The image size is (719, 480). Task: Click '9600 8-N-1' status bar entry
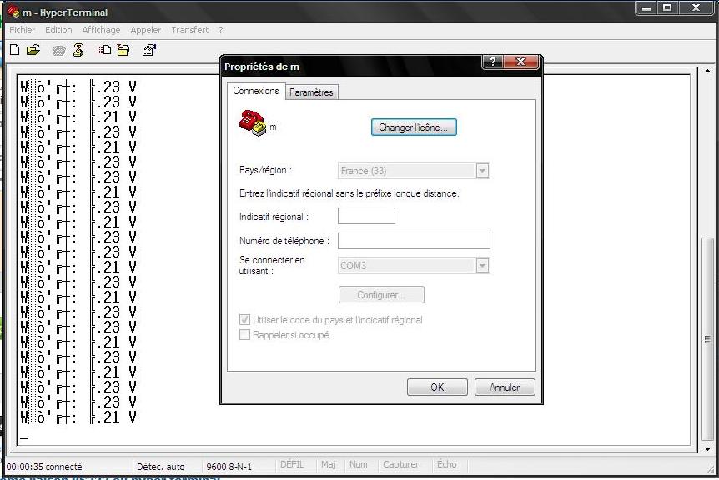(x=229, y=467)
